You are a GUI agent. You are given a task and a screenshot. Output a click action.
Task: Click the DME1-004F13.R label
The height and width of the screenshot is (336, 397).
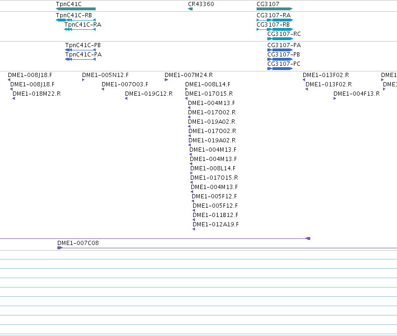(356, 94)
